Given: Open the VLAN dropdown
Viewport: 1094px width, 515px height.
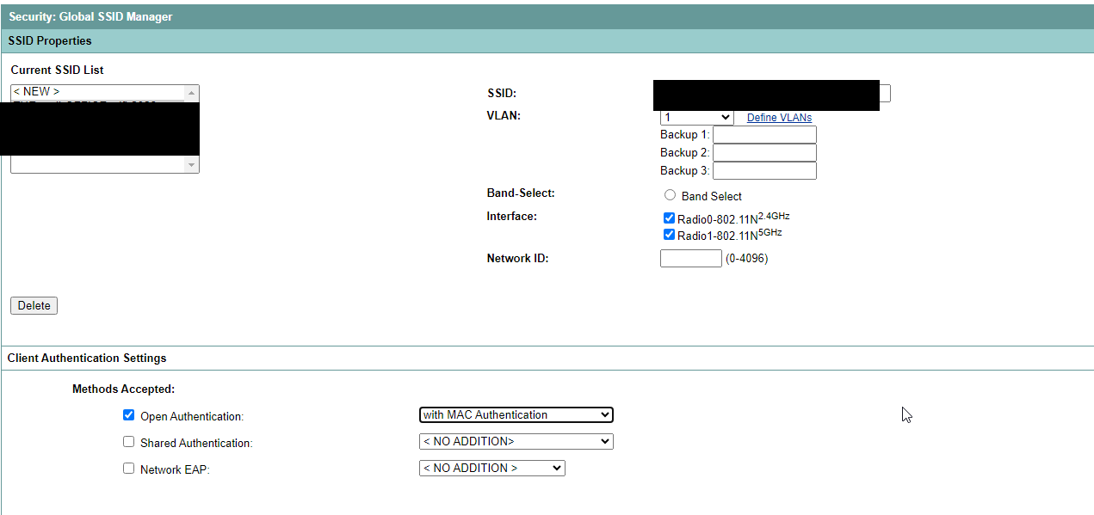Looking at the screenshot, I should pyautogui.click(x=695, y=117).
